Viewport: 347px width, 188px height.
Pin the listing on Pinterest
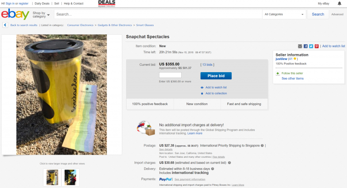[317, 46]
